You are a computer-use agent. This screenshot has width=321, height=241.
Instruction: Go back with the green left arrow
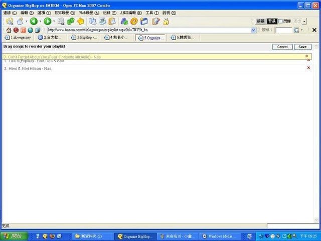pos(34,21)
